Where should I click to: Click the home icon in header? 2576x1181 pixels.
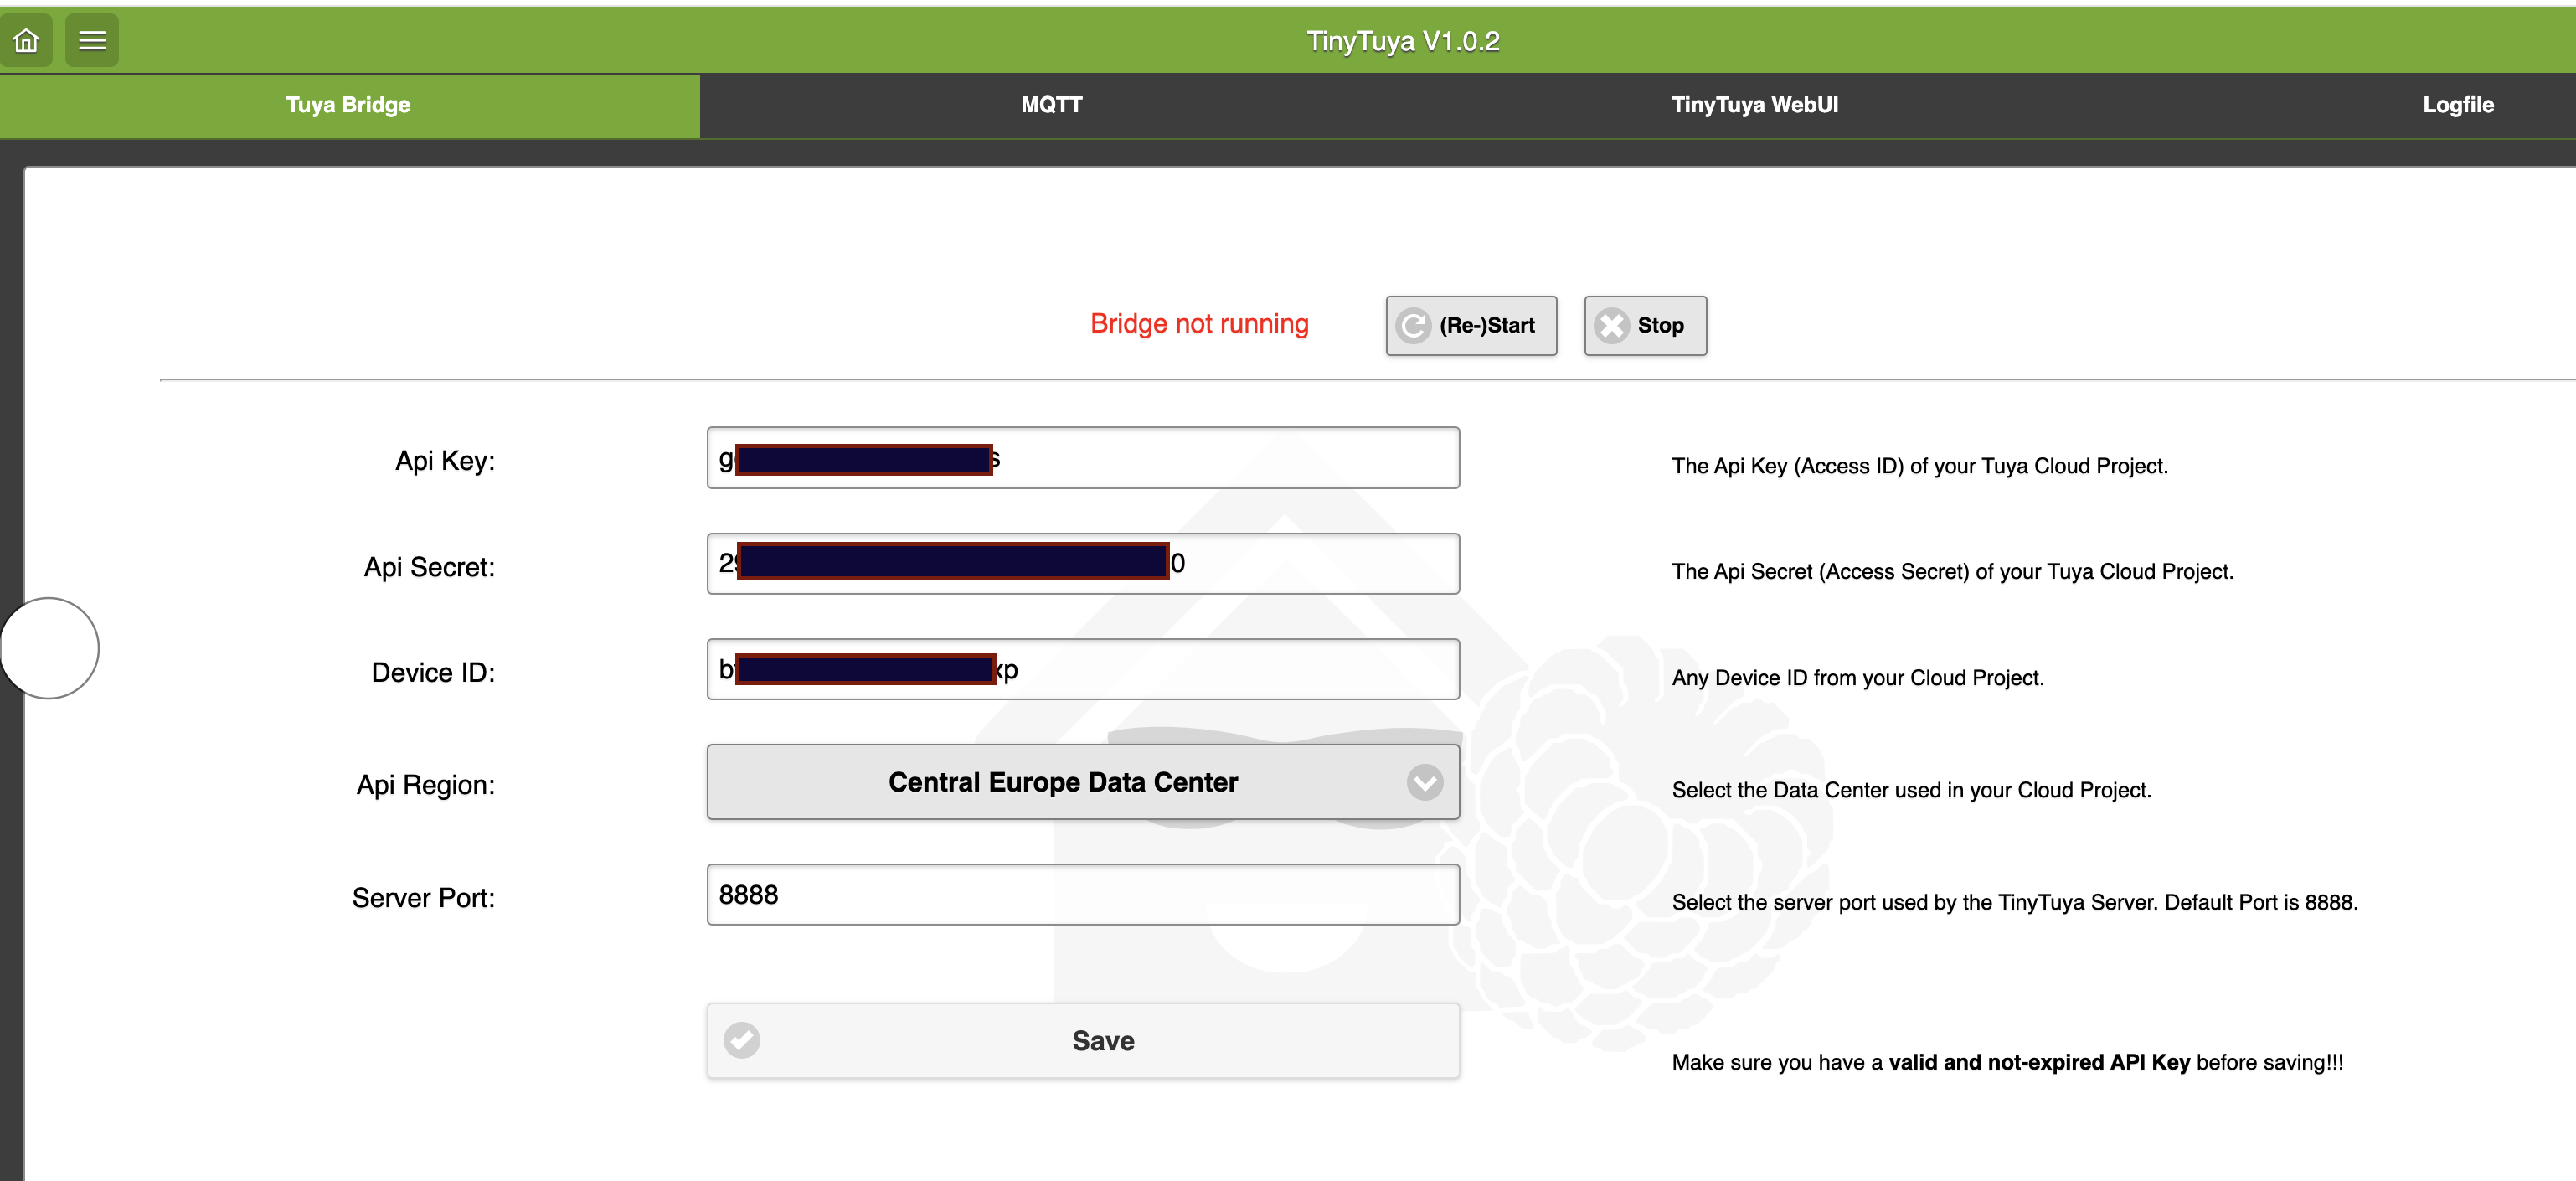[x=26, y=40]
